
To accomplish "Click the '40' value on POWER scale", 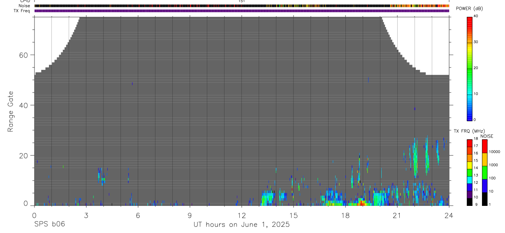I will [x=476, y=16].
